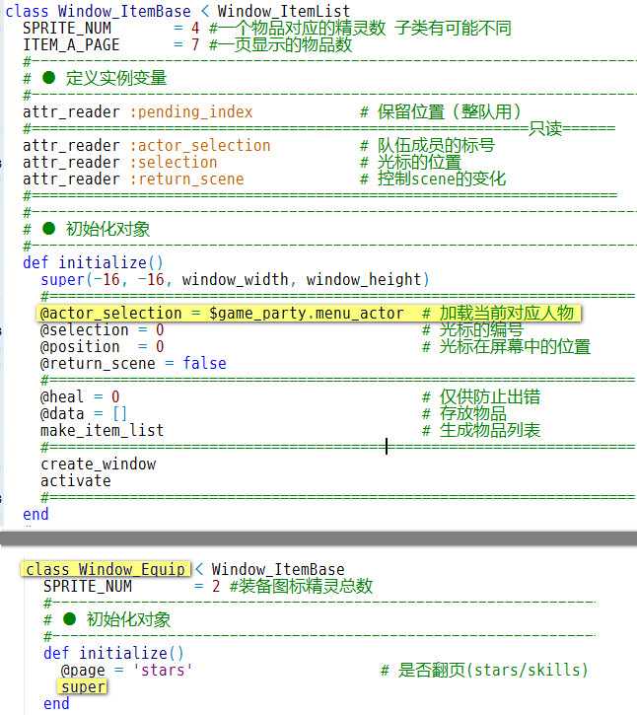Click the comment '加载当前对应人物'
The width and height of the screenshot is (637, 715).
[x=506, y=314]
